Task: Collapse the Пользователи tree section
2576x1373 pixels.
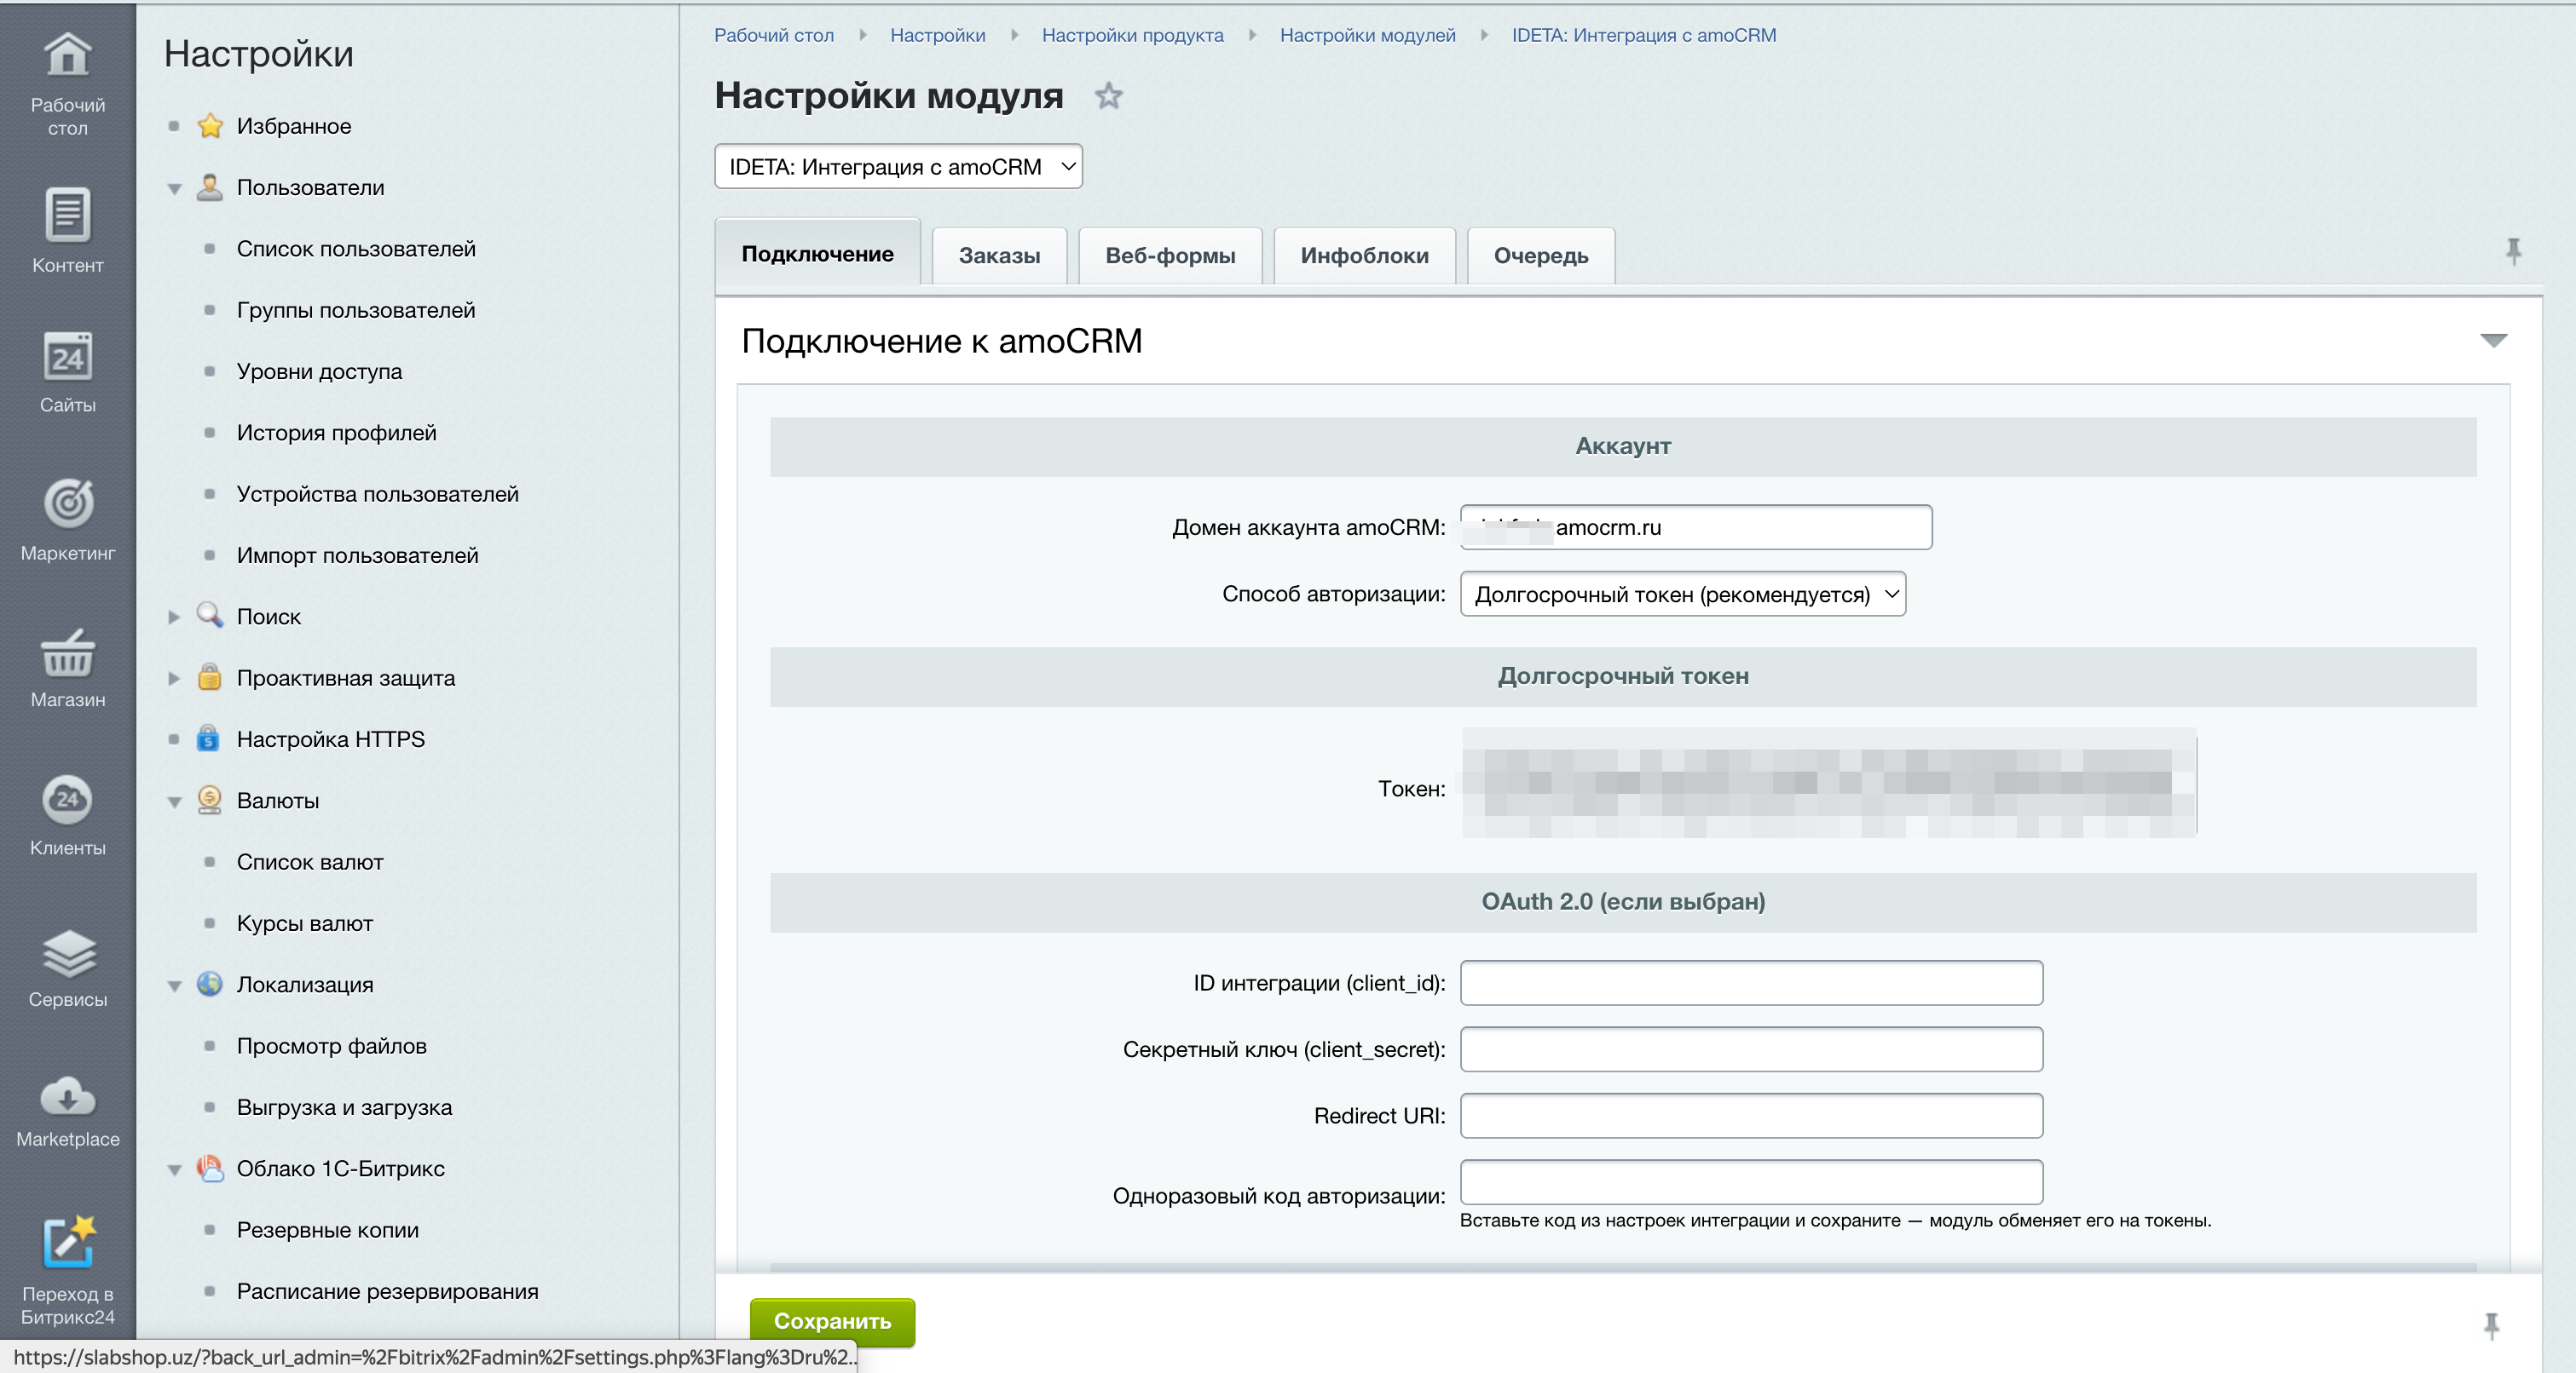Action: pyautogui.click(x=174, y=188)
